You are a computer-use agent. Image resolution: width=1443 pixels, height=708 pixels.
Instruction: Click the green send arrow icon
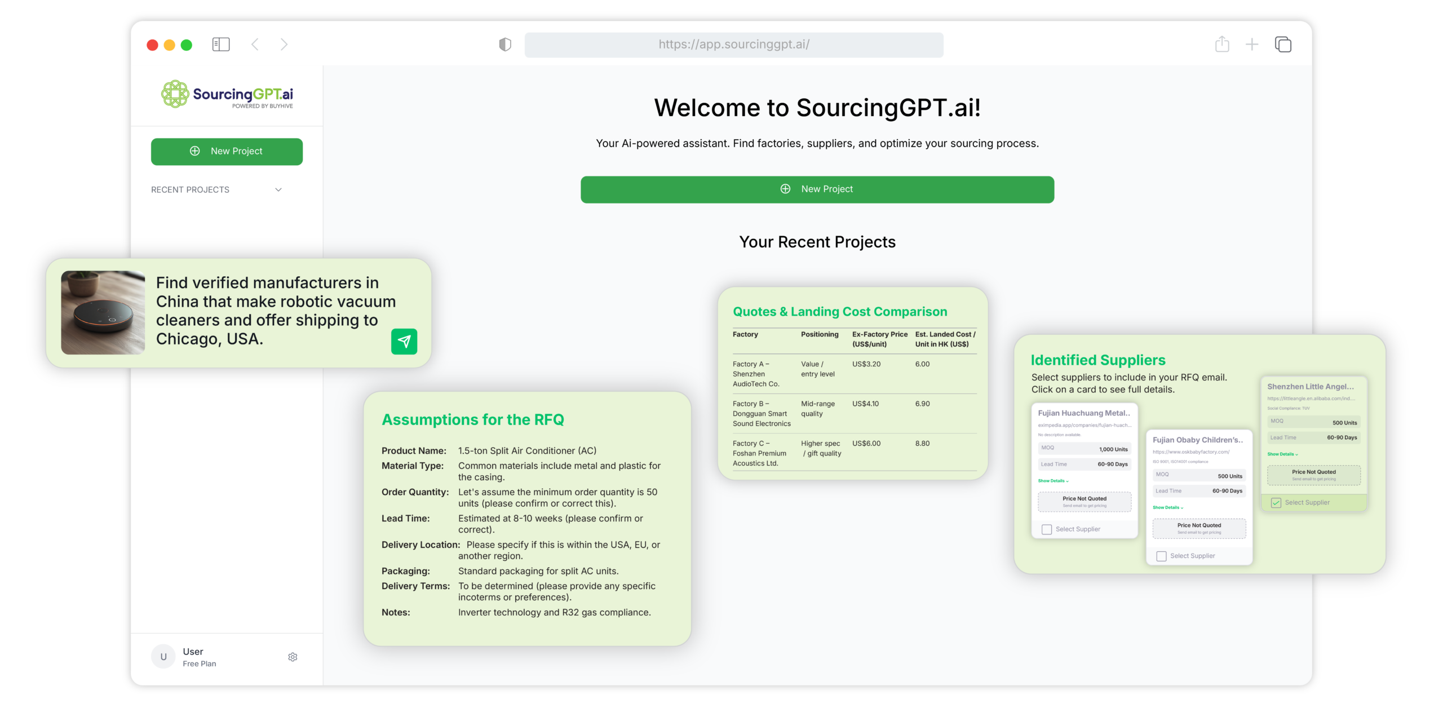click(x=404, y=341)
